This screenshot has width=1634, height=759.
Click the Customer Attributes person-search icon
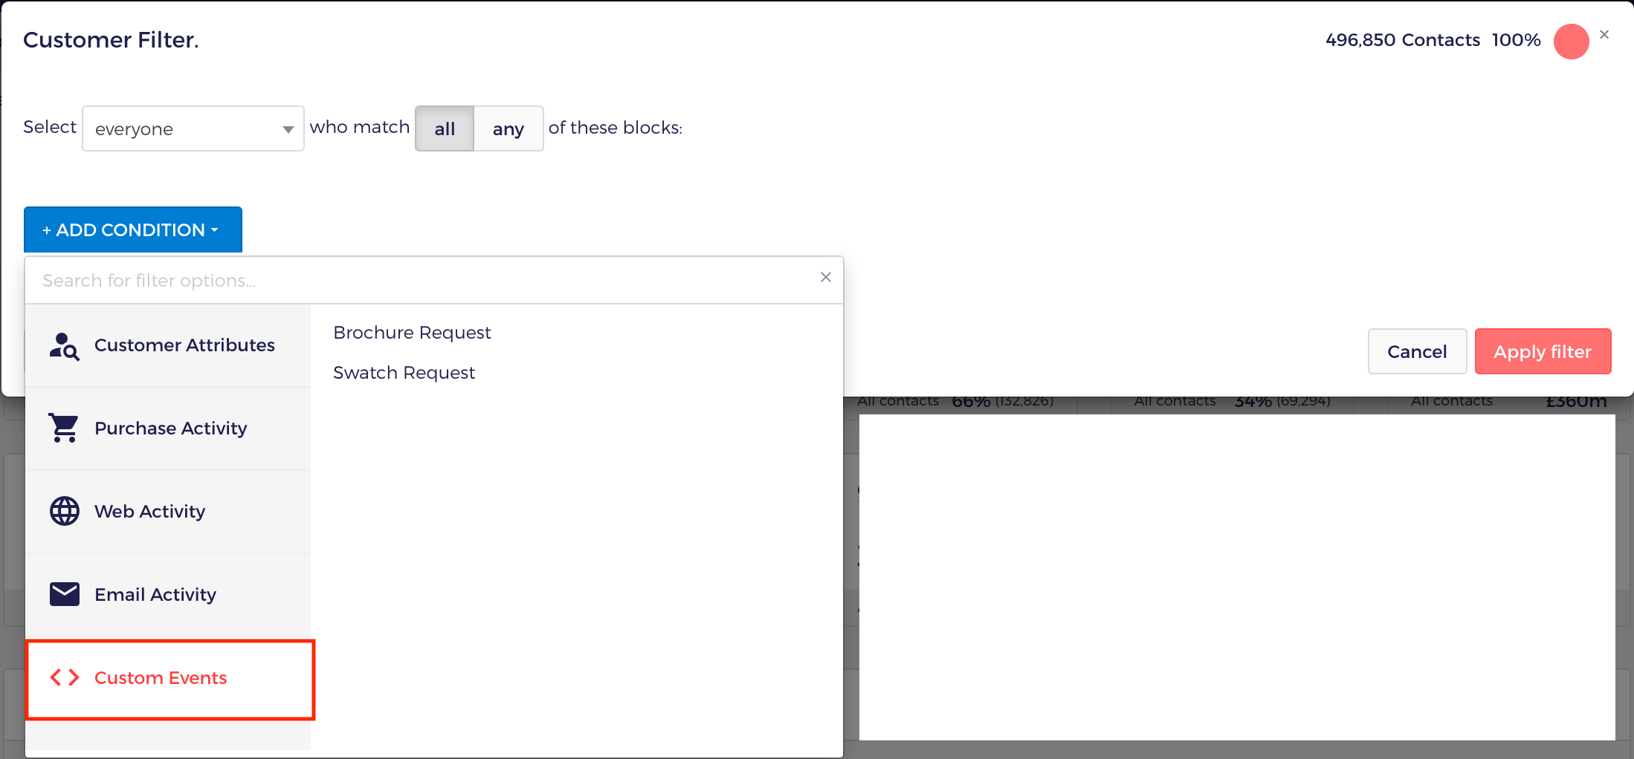[x=65, y=346]
